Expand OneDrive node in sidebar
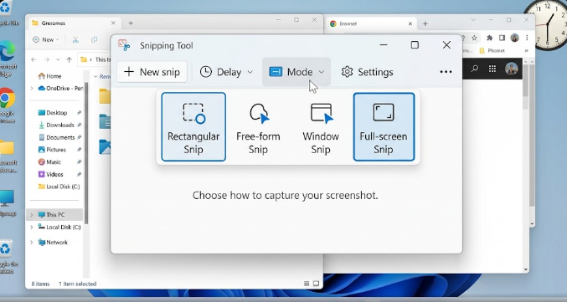This screenshot has height=302, width=567. pyautogui.click(x=32, y=88)
